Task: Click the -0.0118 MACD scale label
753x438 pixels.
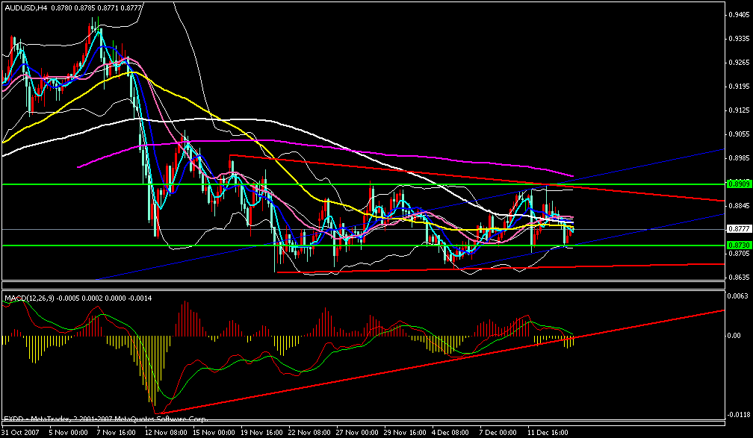Action: click(740, 415)
